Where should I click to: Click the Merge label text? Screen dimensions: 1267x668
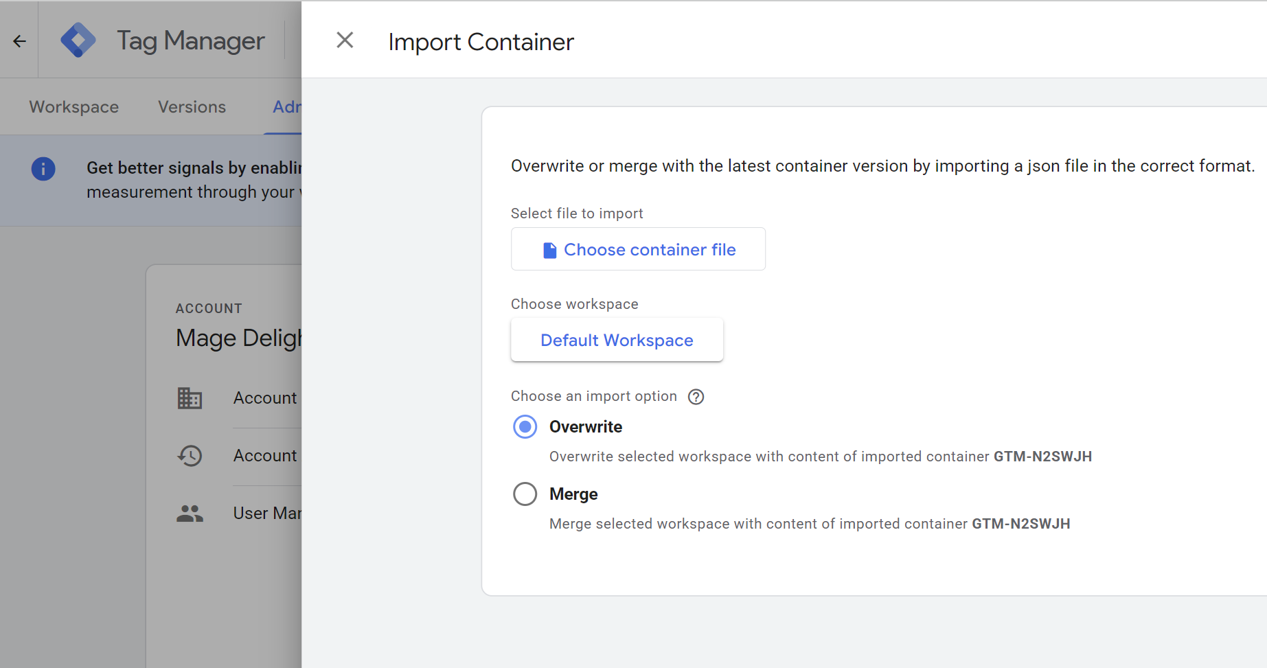click(573, 494)
